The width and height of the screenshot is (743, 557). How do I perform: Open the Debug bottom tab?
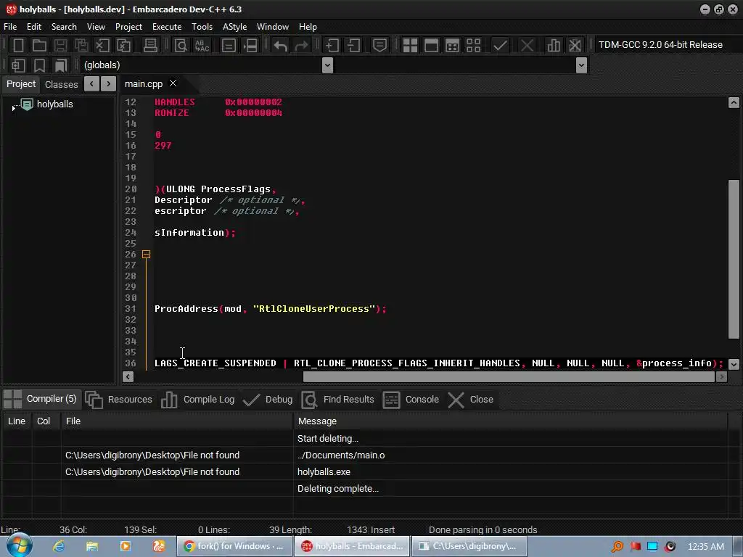[x=268, y=400]
